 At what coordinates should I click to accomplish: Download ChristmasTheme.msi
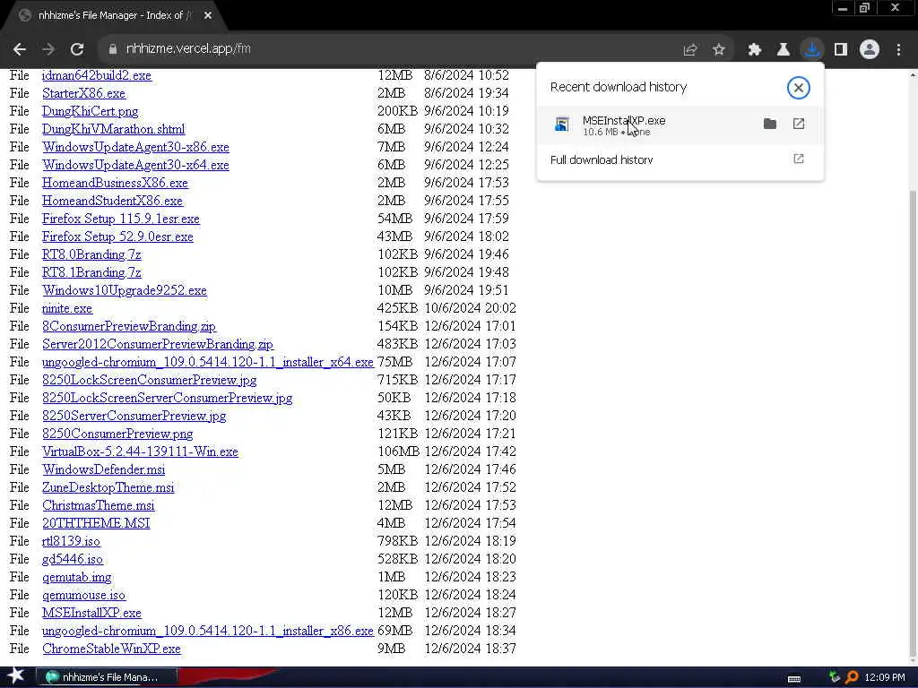pos(99,505)
